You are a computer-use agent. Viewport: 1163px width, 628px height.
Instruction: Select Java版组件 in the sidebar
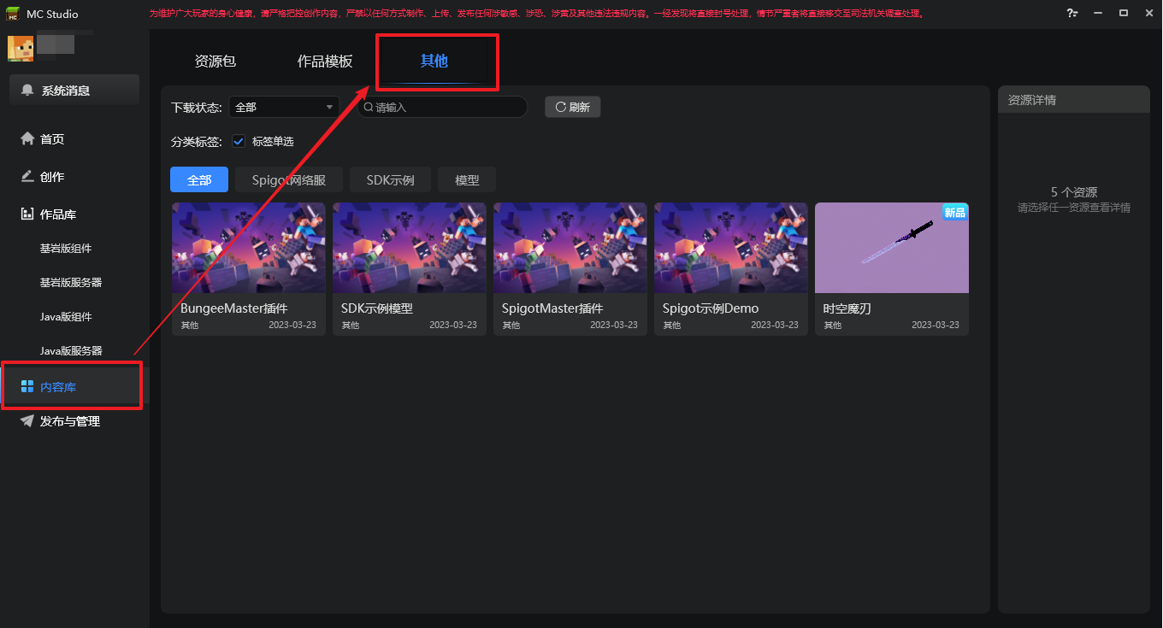(66, 316)
